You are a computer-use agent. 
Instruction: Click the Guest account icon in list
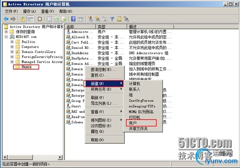tap(68, 106)
